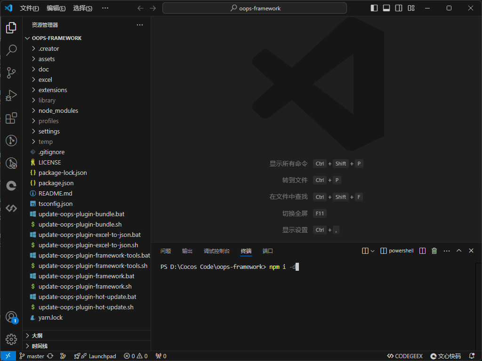The width and height of the screenshot is (482, 361).
Task: Toggle the Primary Side Bar visibility
Action: [373, 8]
